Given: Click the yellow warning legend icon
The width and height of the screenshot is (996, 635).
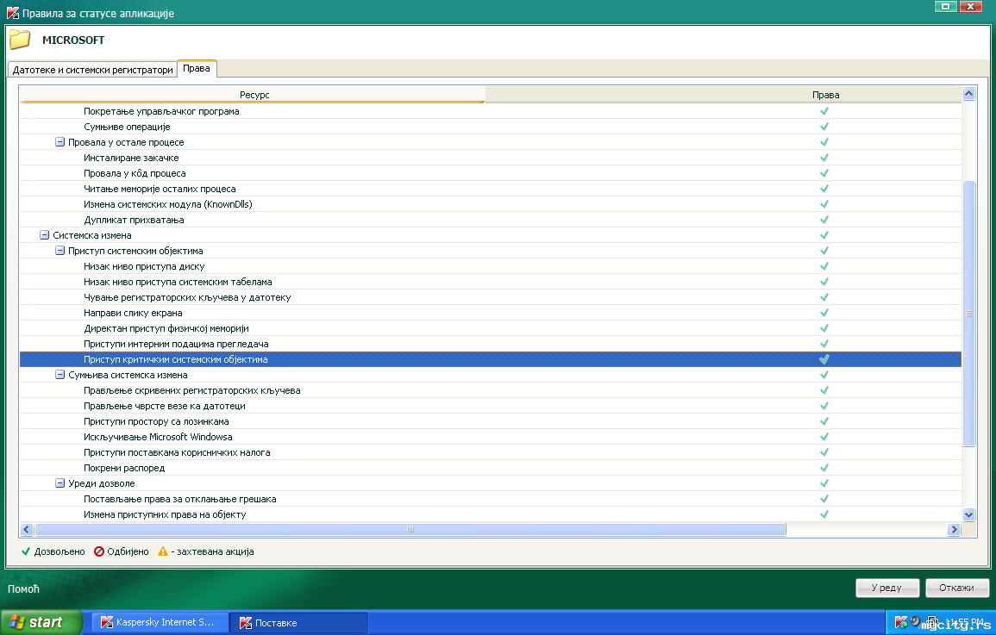Looking at the screenshot, I should [163, 551].
